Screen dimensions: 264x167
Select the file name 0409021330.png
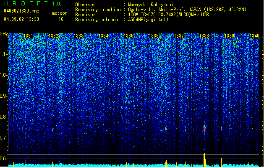coord(21,11)
